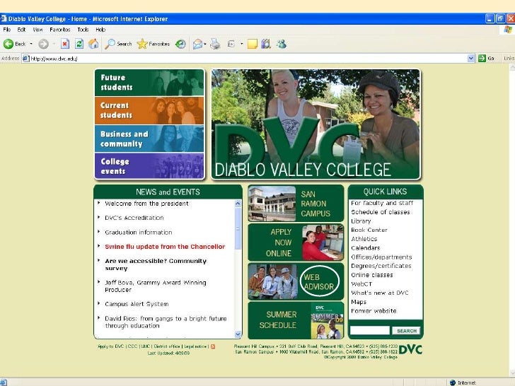Viewport: 515px width, 386px height.
Task: Click the Diablo Valley College hero image
Action: (316, 124)
